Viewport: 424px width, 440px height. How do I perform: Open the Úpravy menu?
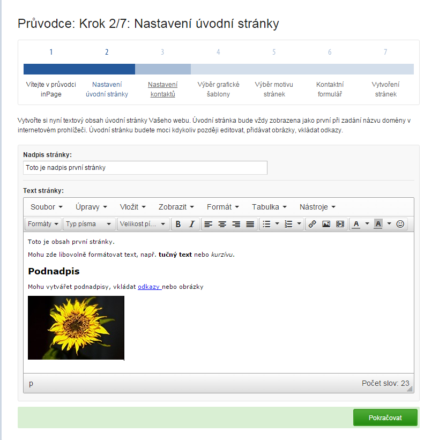(x=92, y=207)
